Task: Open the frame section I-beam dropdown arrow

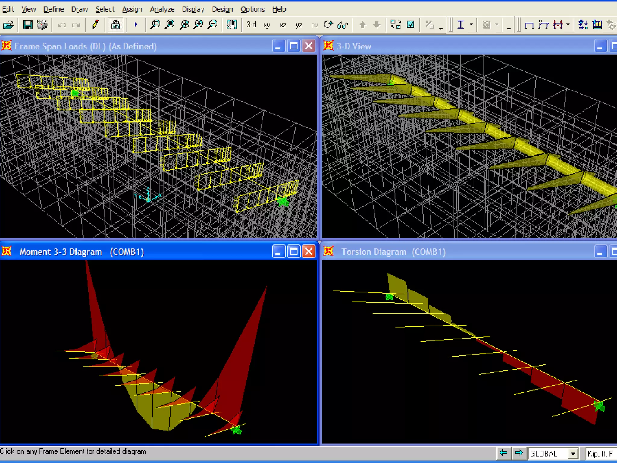Action: tap(471, 25)
